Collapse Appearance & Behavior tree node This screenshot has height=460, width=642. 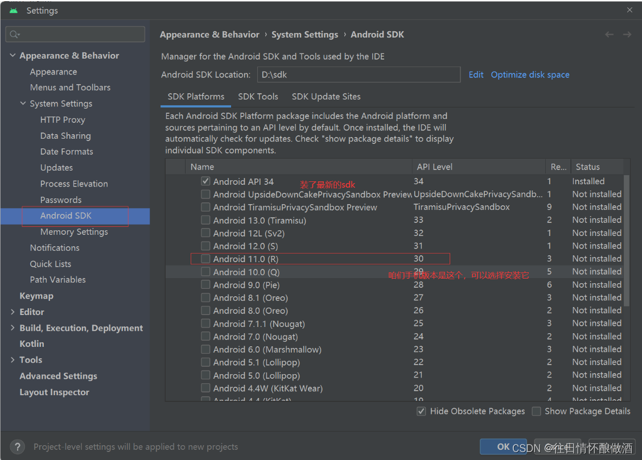pos(13,55)
